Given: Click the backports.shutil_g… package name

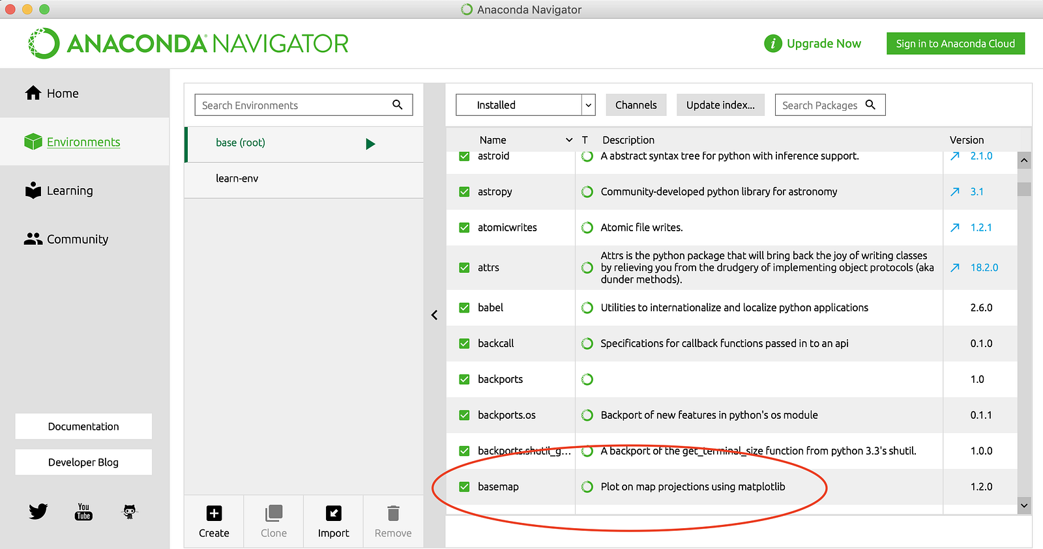Looking at the screenshot, I should click(524, 451).
